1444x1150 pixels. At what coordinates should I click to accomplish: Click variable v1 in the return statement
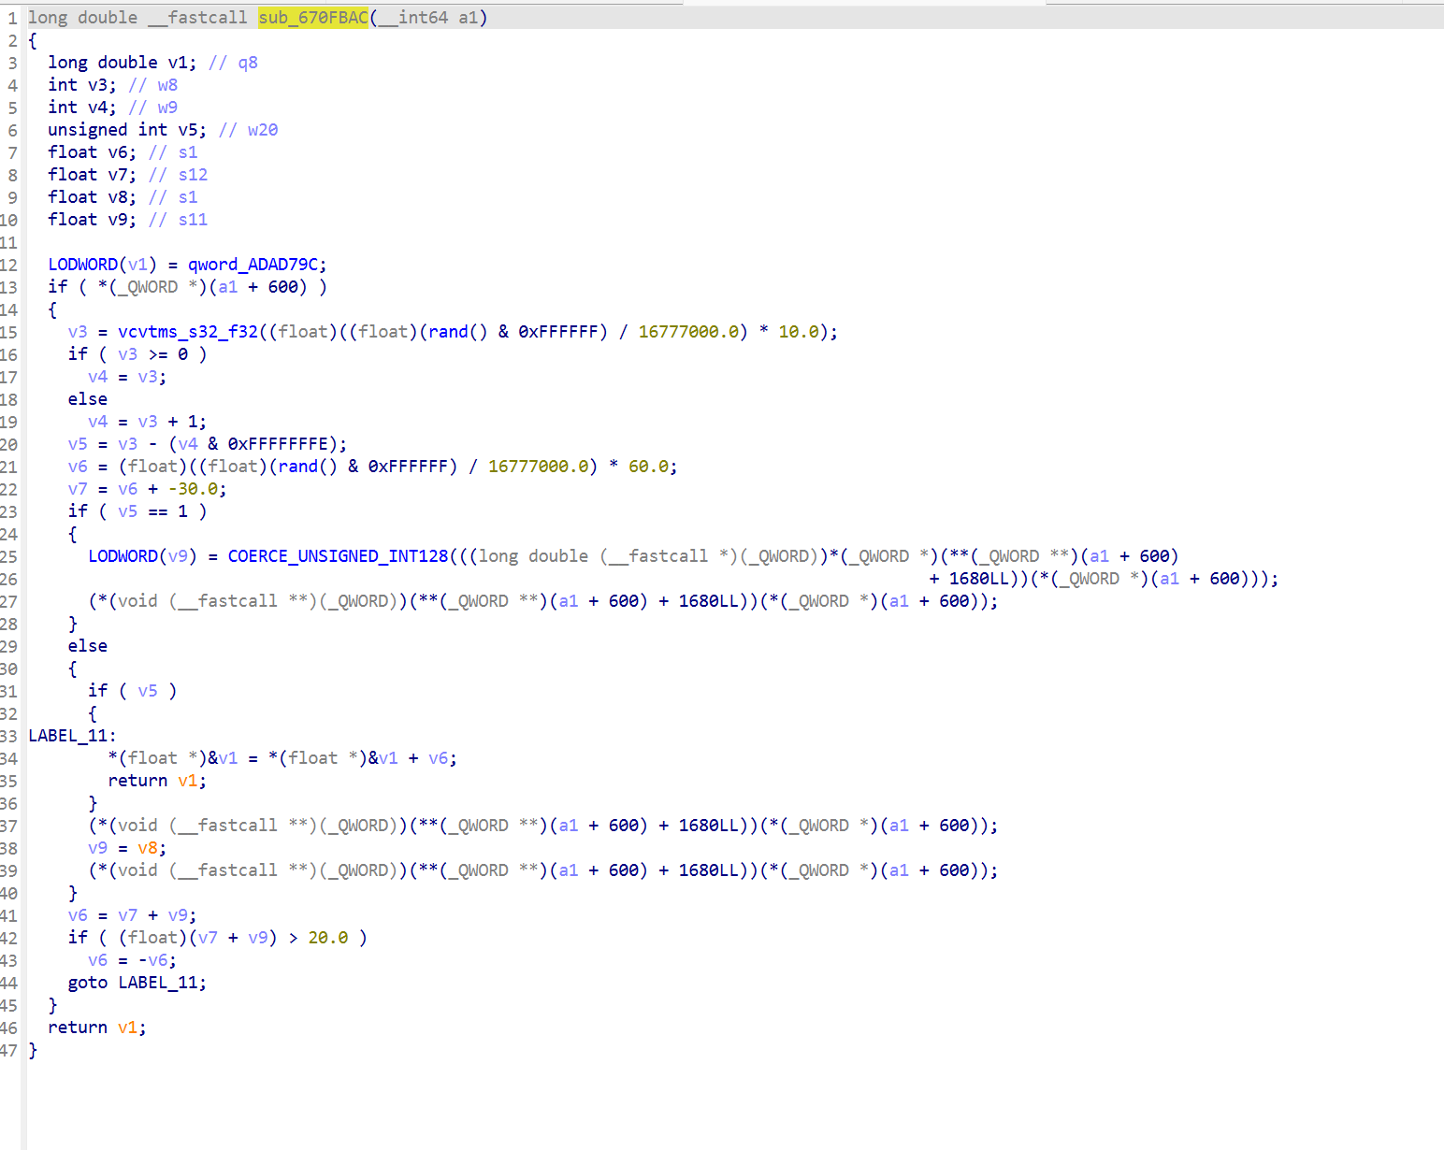[x=128, y=1028]
